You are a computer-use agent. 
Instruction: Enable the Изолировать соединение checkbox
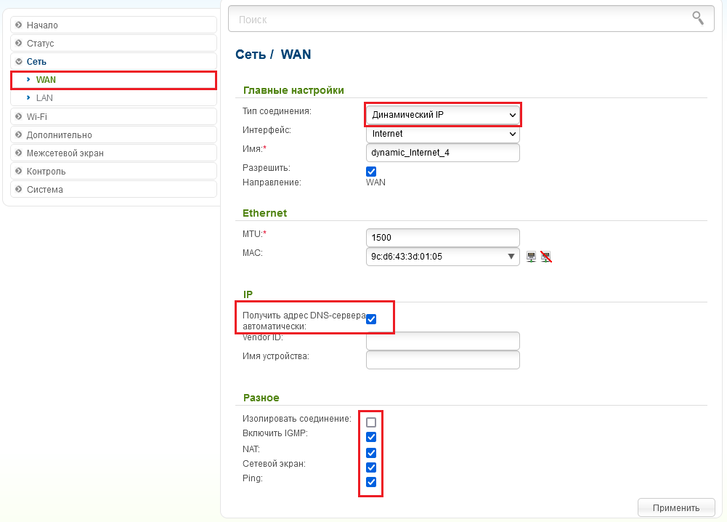coord(371,422)
